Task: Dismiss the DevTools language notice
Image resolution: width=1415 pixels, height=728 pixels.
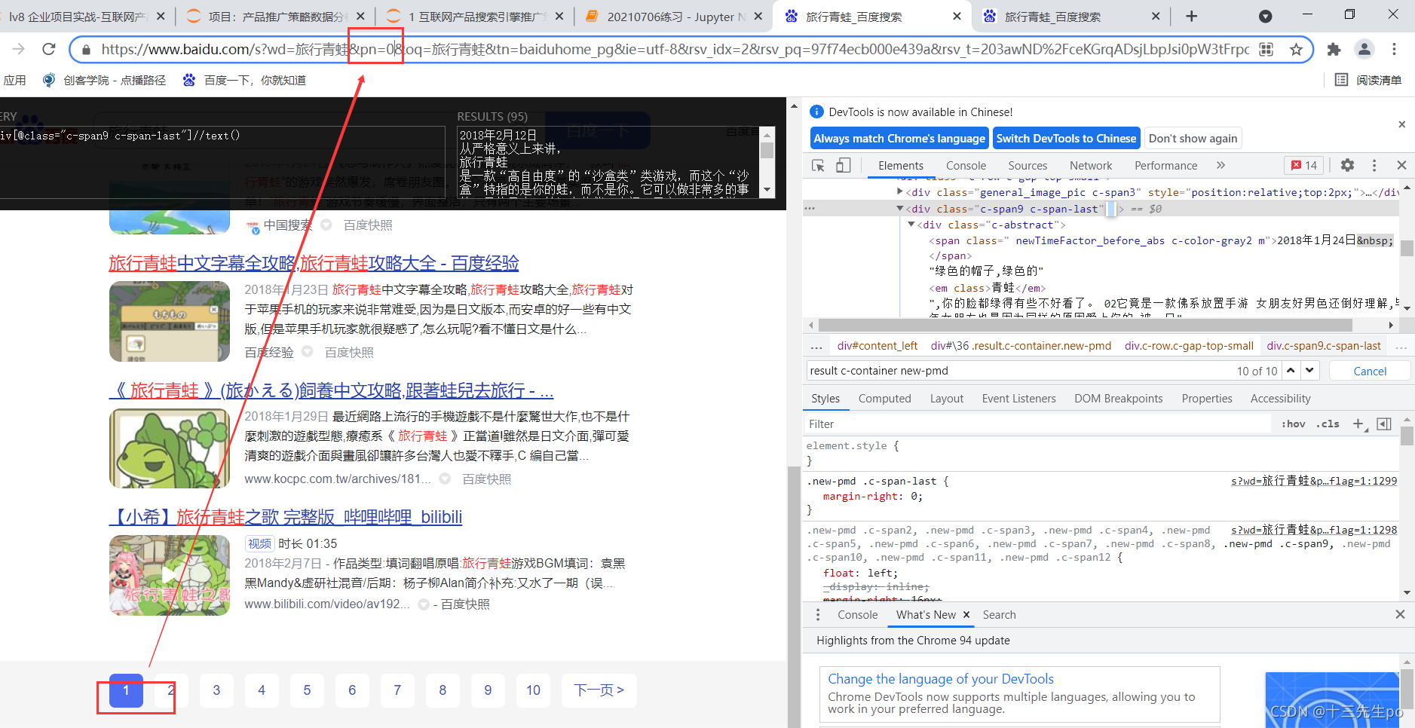Action: (x=1401, y=124)
